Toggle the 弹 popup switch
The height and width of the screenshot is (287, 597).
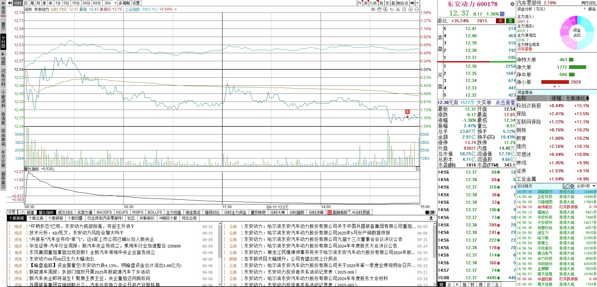click(x=430, y=212)
